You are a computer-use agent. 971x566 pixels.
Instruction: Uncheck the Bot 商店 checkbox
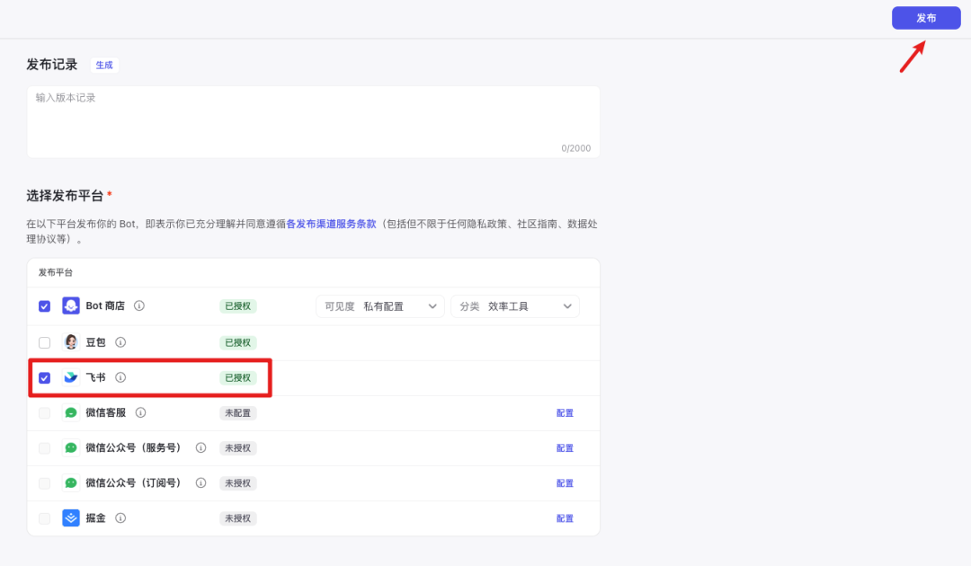tap(44, 306)
